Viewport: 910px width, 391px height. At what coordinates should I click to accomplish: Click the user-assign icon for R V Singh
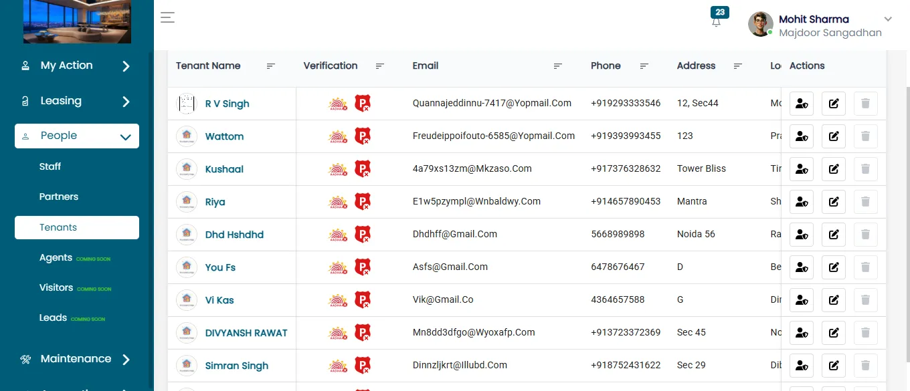tap(802, 104)
